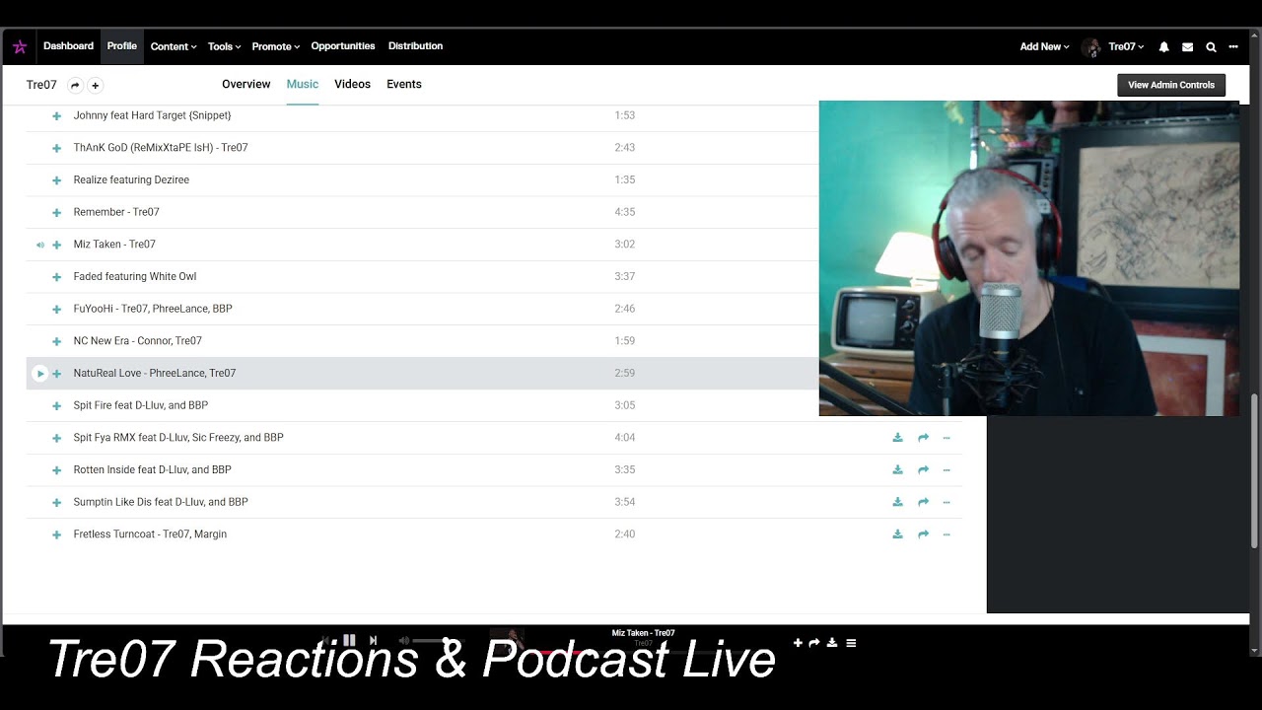Expand the Content dropdown menu
Screen dimensions: 1262x710
coord(174,46)
